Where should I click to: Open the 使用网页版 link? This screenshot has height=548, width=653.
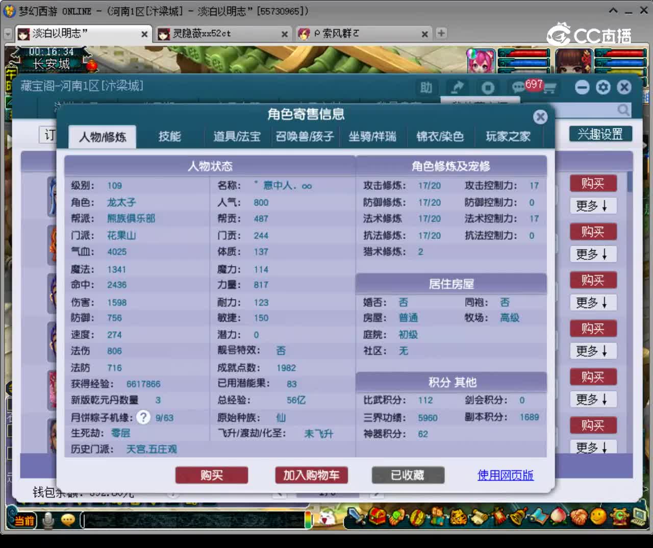(506, 475)
